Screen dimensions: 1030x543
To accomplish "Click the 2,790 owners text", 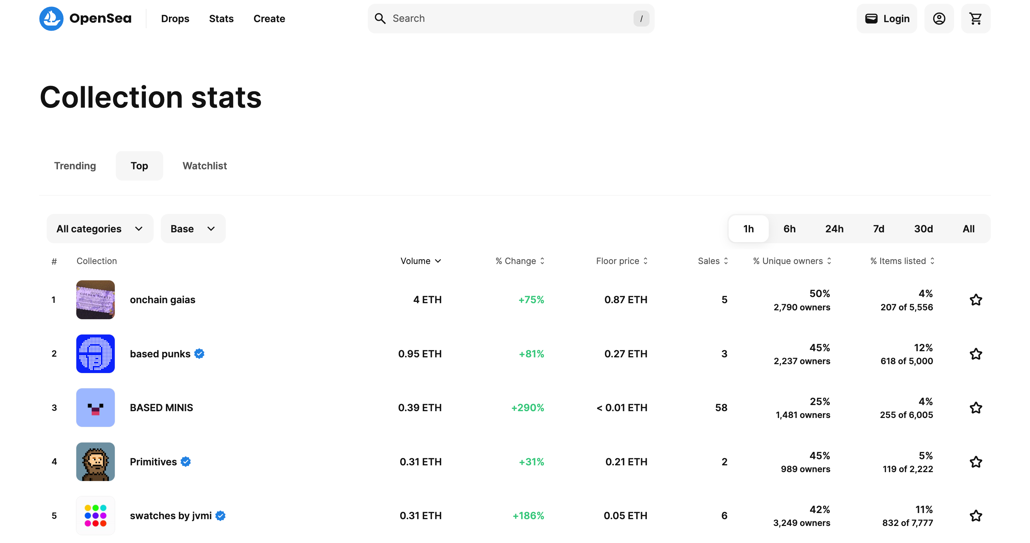I will coord(802,308).
